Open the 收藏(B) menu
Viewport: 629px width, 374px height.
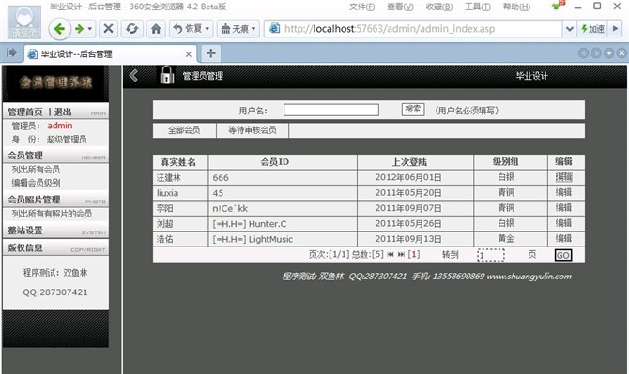point(438,7)
